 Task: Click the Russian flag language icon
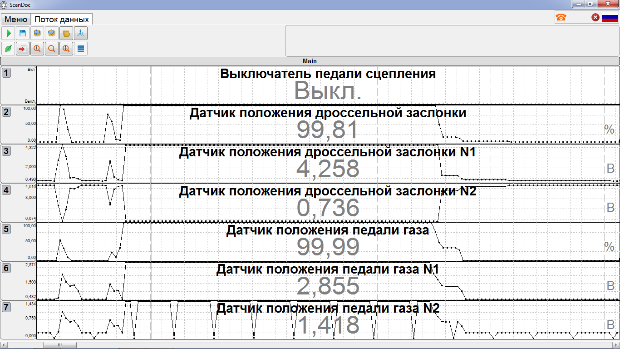coord(610,18)
